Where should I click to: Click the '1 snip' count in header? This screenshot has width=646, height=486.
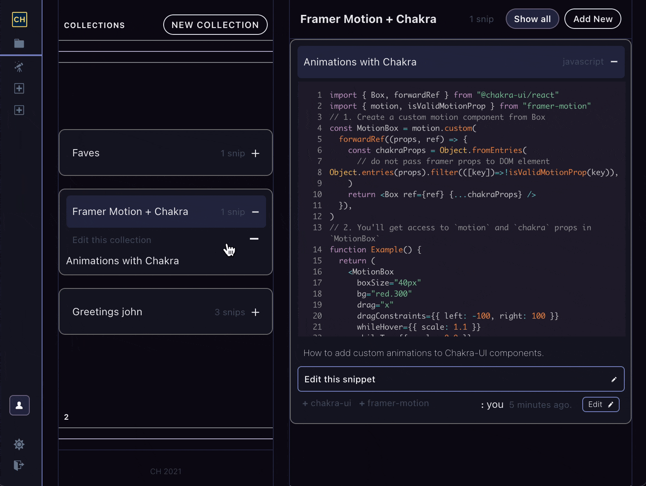tap(482, 19)
